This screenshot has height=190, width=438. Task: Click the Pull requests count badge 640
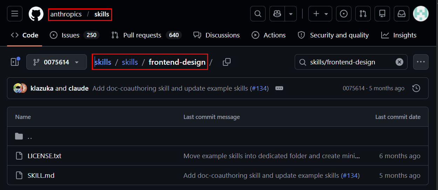pyautogui.click(x=174, y=35)
